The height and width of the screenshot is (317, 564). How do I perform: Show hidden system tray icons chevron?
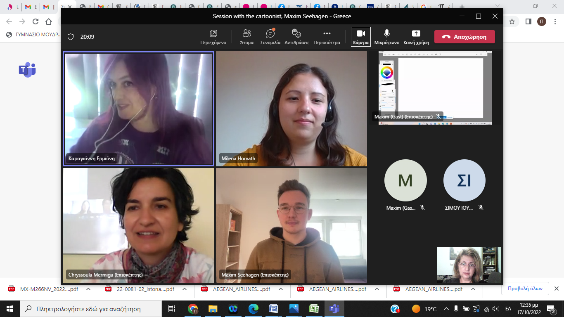446,309
